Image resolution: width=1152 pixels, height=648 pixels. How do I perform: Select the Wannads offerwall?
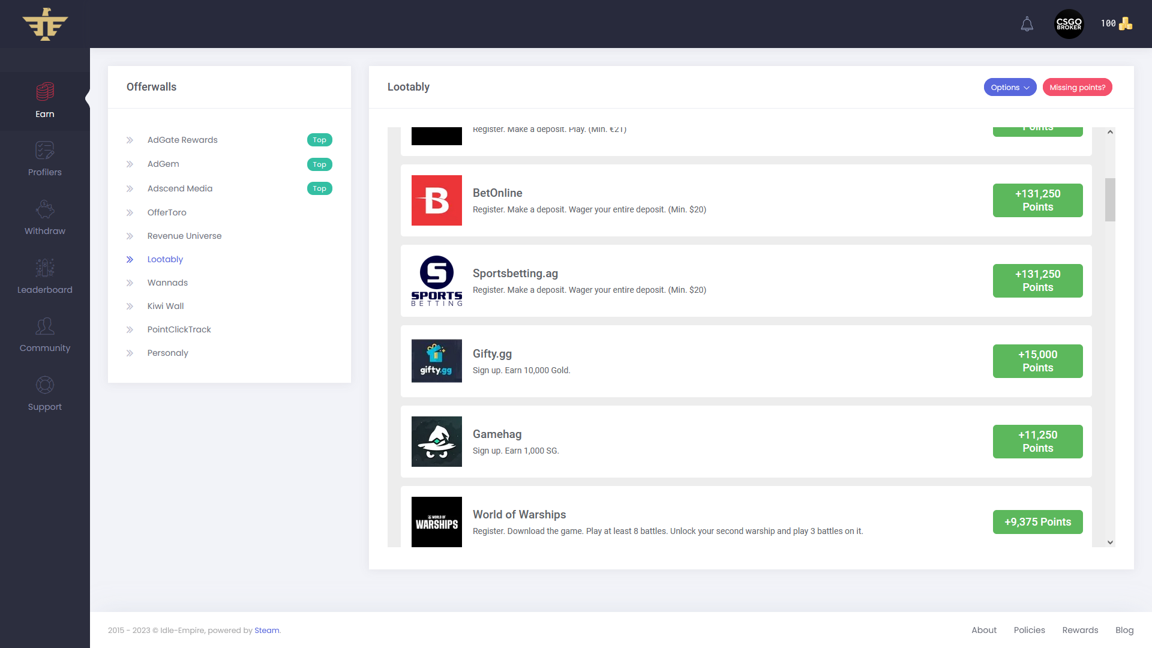167,283
